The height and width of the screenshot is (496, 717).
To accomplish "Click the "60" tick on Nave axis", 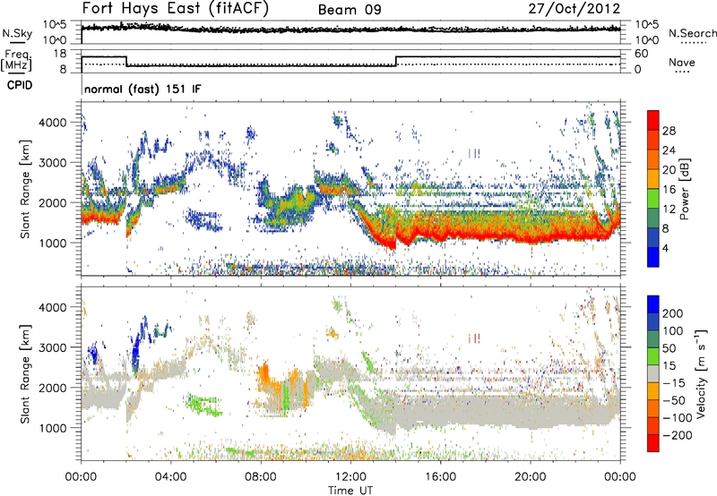I will point(641,54).
